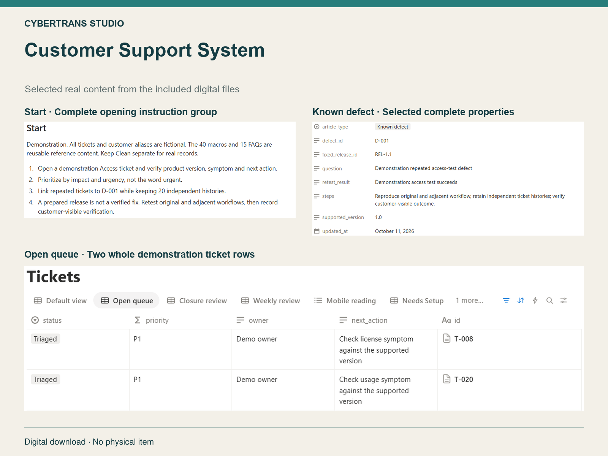This screenshot has height=456, width=608.
Task: Click the updated_at calendar icon
Action: coord(317,231)
